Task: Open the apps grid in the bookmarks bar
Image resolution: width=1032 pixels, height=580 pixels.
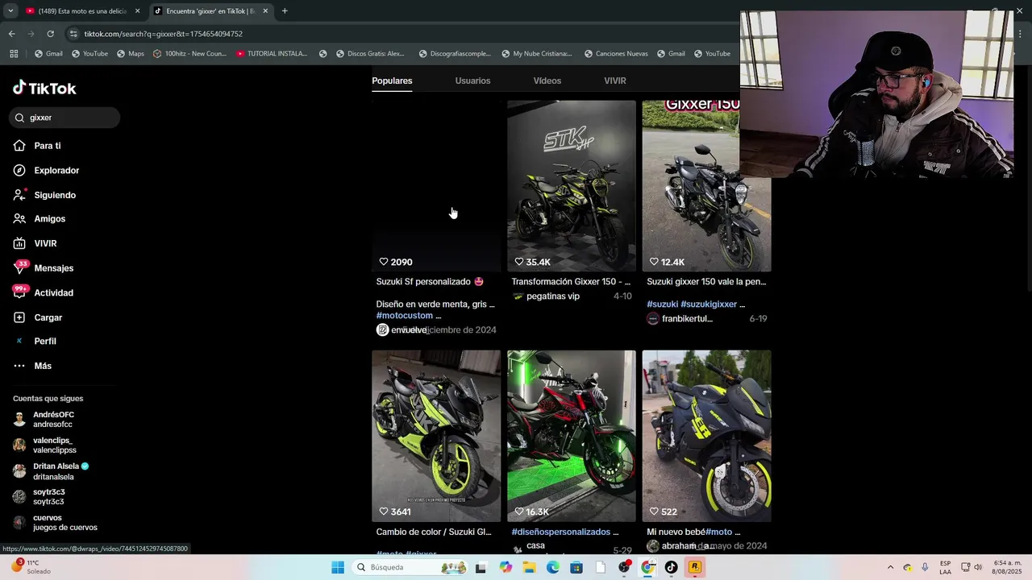Action: pyautogui.click(x=14, y=54)
